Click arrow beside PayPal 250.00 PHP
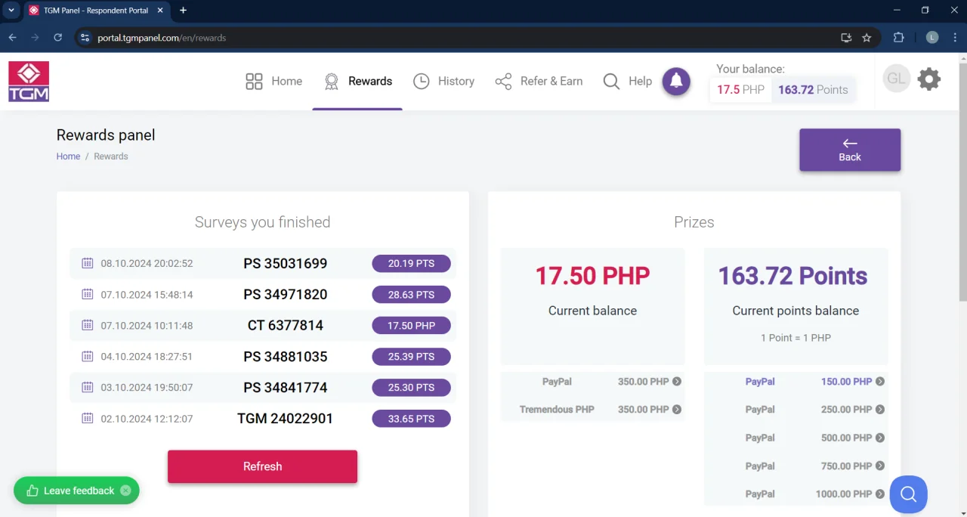Screen dimensions: 967x517 point(880,410)
